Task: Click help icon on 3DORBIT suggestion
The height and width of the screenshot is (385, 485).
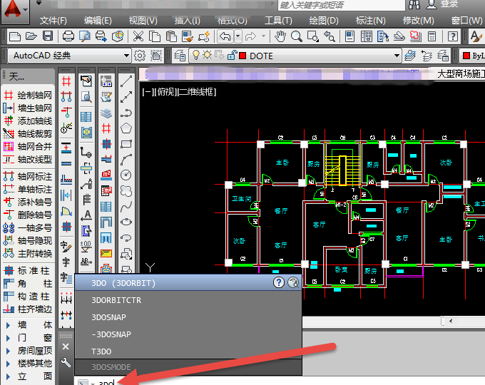Action: 279,282
